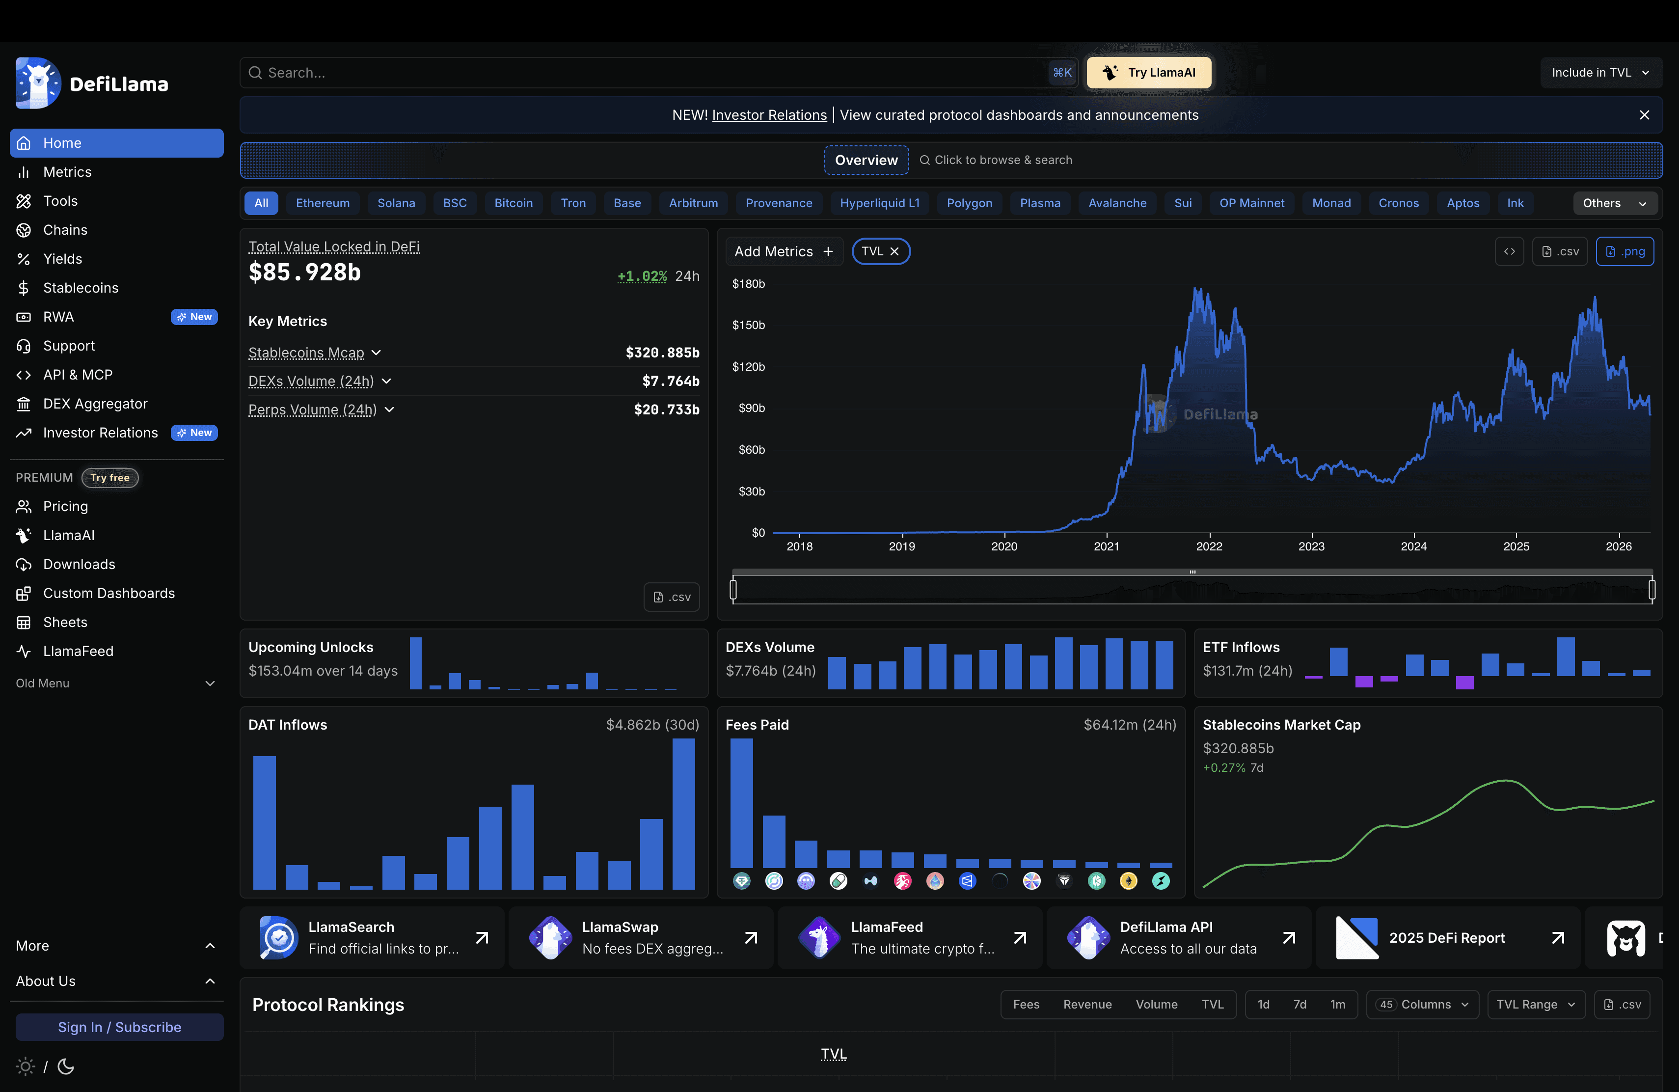Open Yields in the sidebar
This screenshot has width=1679, height=1092.
[116, 259]
